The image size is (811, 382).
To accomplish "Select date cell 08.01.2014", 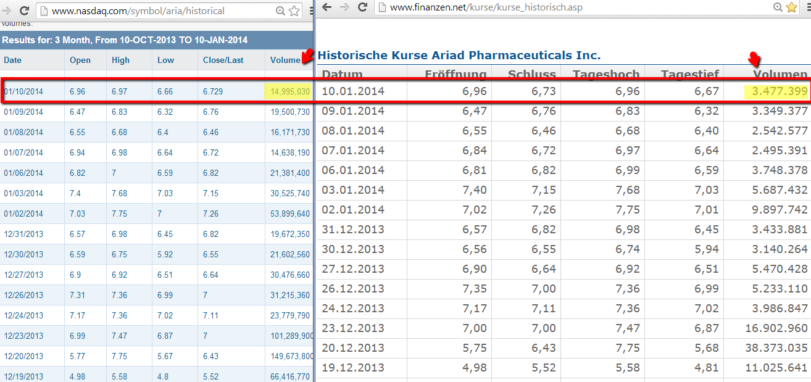I will tap(353, 131).
